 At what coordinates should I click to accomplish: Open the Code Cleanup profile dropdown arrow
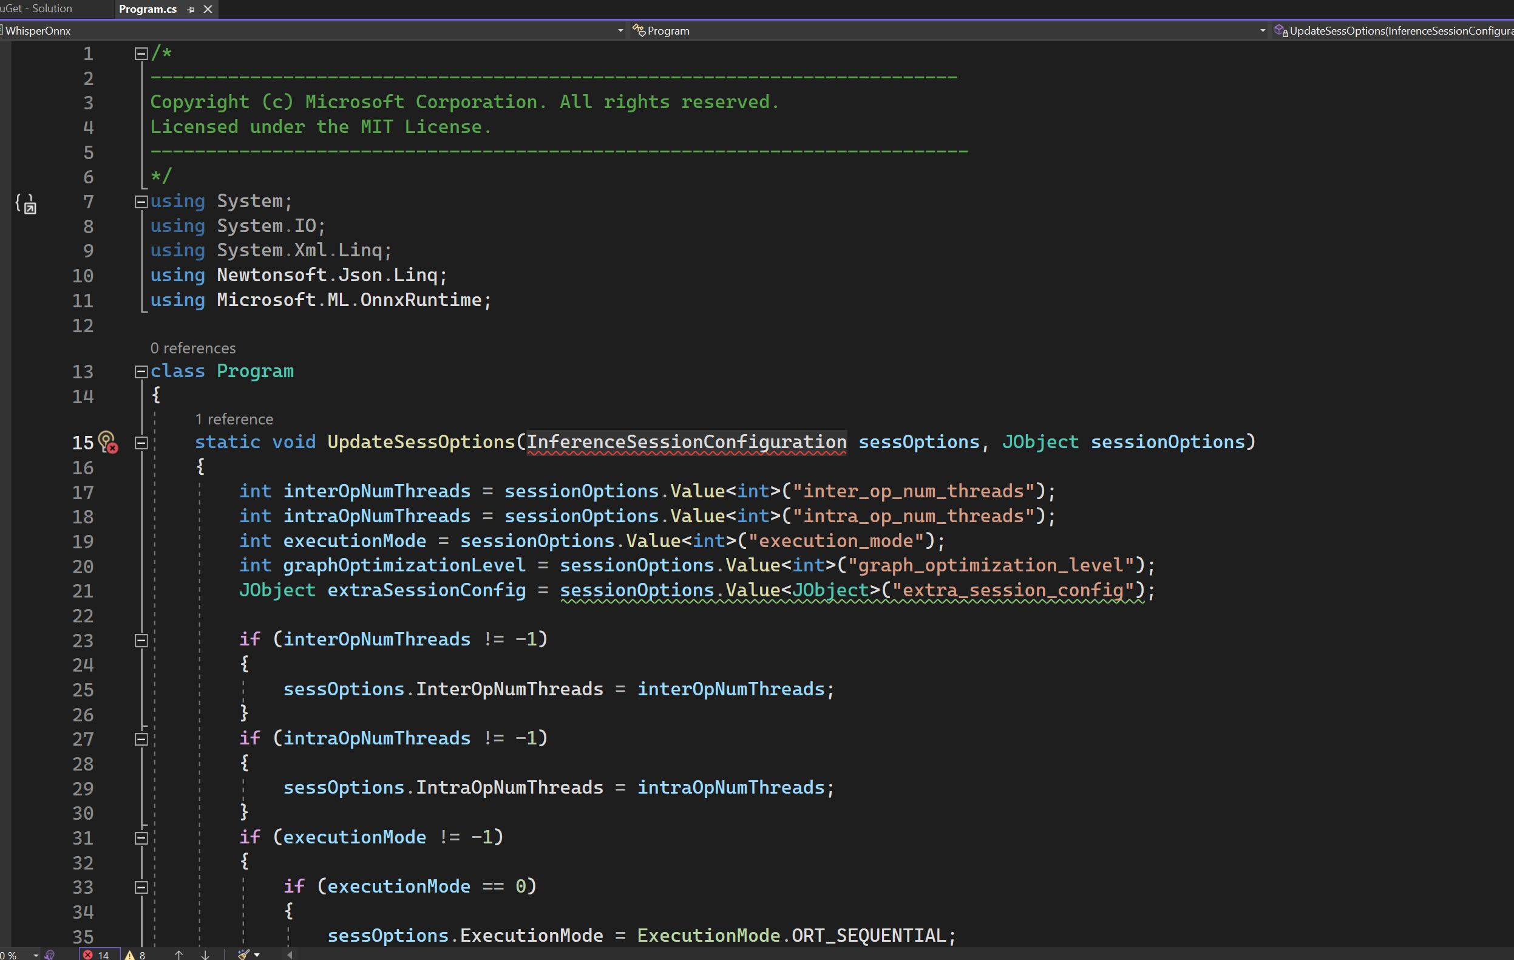pos(257,955)
